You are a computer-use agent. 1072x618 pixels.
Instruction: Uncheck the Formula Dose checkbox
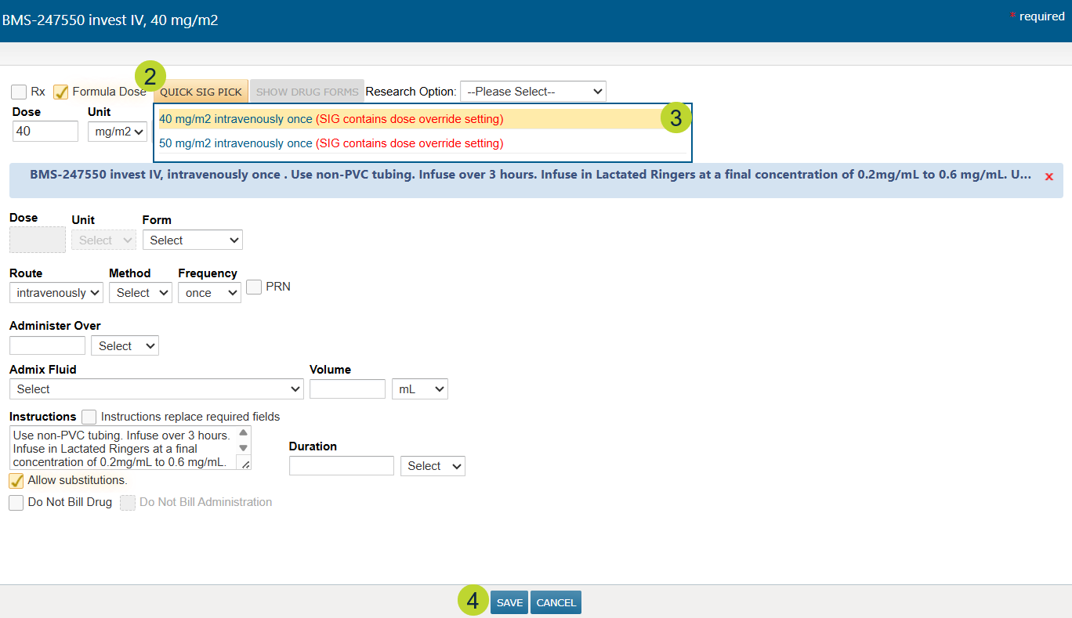(61, 92)
